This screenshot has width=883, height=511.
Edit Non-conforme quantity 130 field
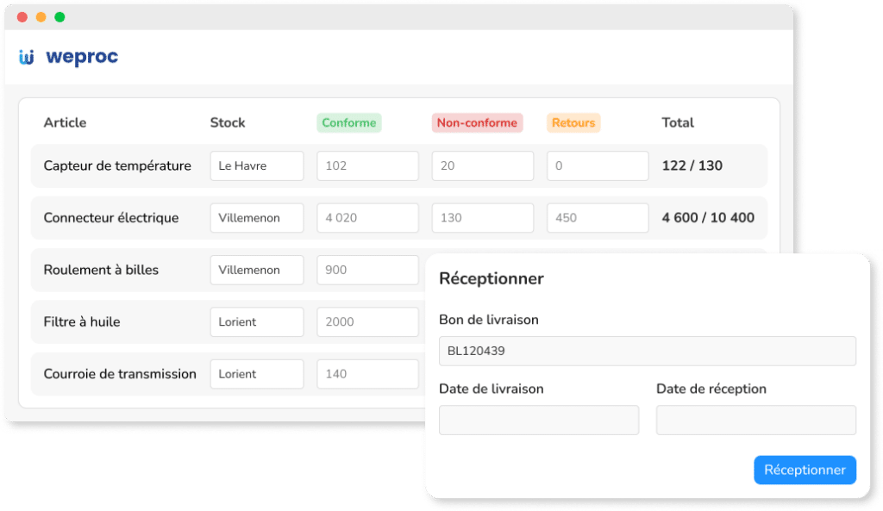coord(482,218)
